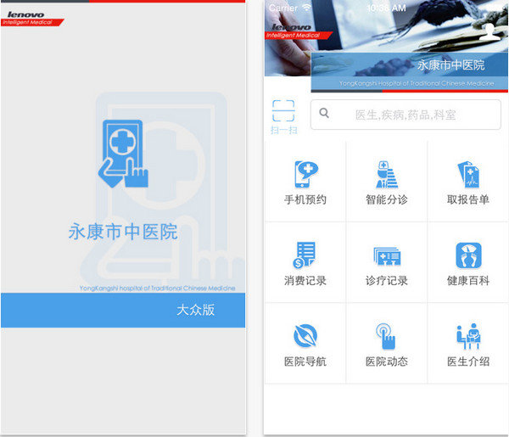This screenshot has height=437, width=509.
Task: Tap the 扫一扫 scan QR icon
Action: coord(283,110)
